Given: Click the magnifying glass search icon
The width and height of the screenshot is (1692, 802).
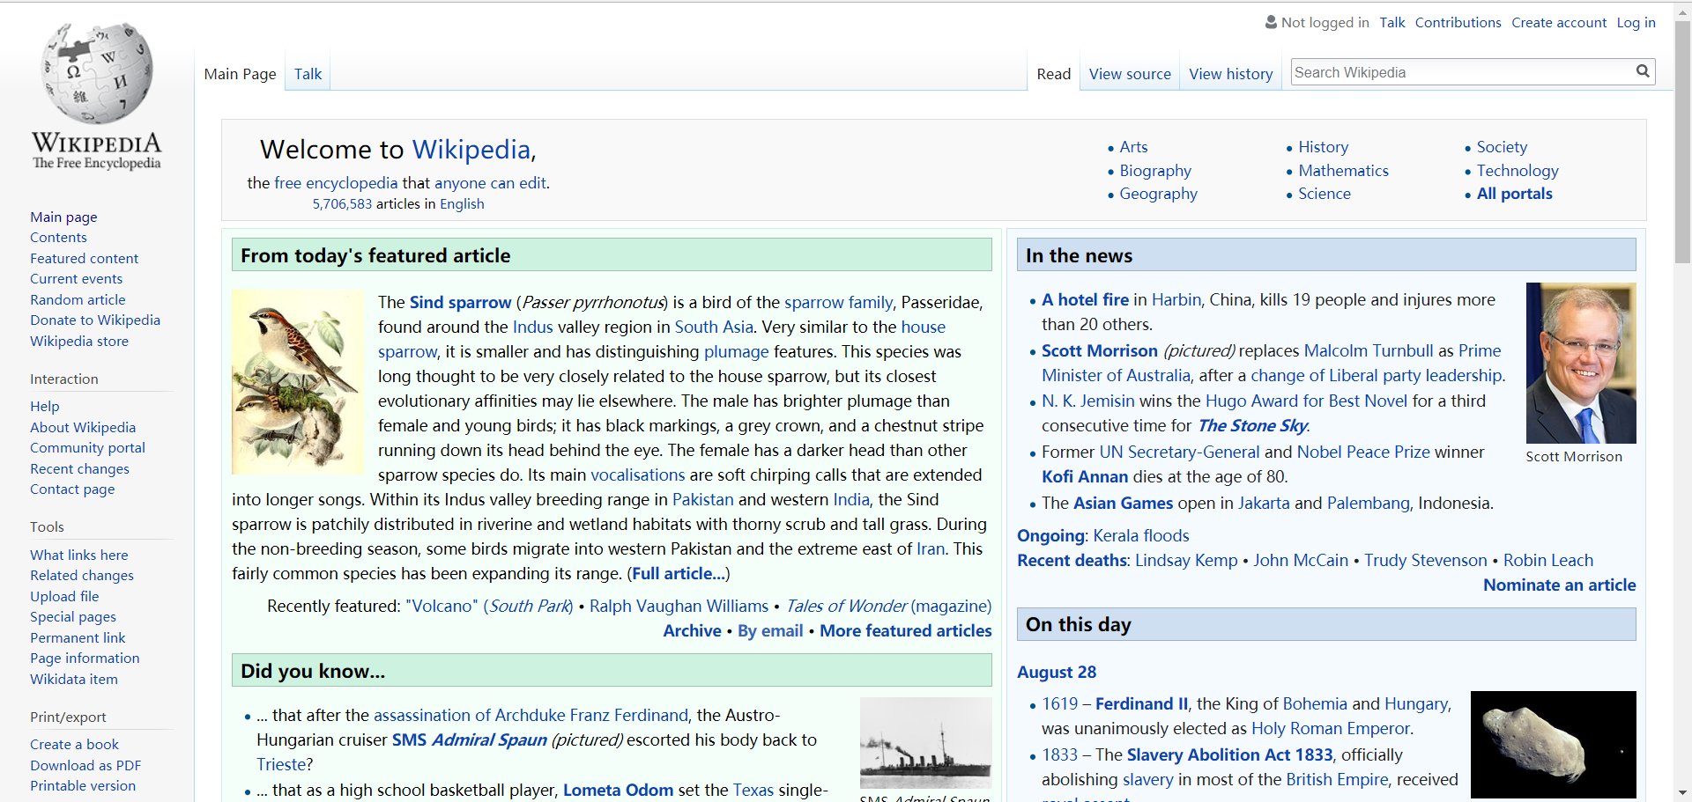Looking at the screenshot, I should pyautogui.click(x=1643, y=71).
